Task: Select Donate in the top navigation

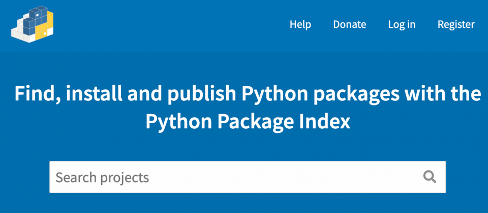Action: [349, 24]
